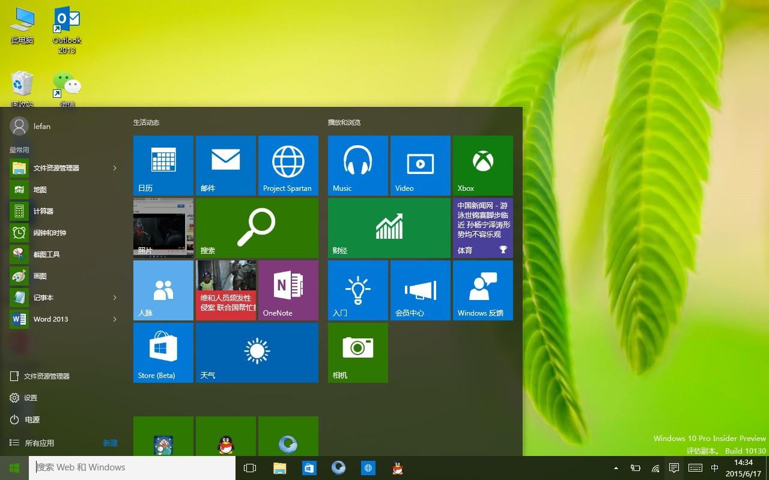The height and width of the screenshot is (480, 769).
Task: Launch QQ from the taskbar
Action: (397, 467)
